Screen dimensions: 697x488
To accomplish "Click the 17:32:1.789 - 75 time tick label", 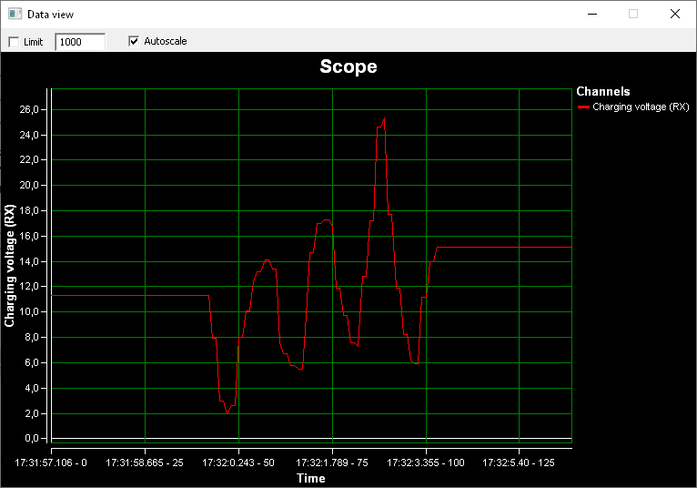I will coord(332,463).
